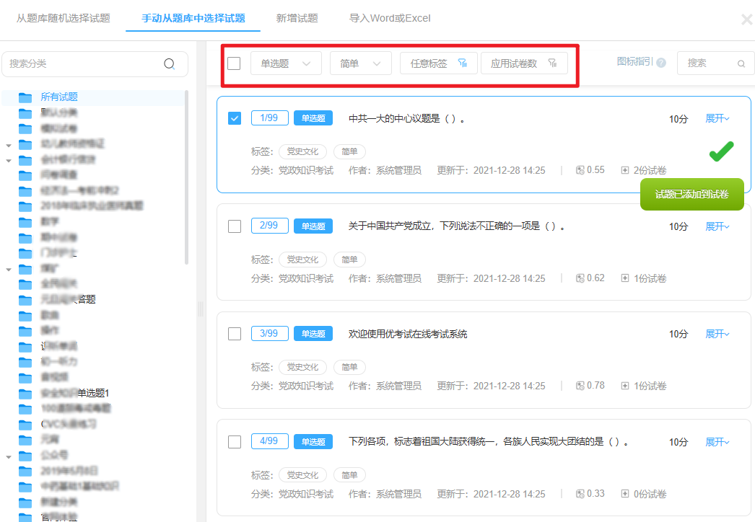755x522 pixels.
Task: Click the filter funnel icon on 任意标签
Action: coord(464,63)
